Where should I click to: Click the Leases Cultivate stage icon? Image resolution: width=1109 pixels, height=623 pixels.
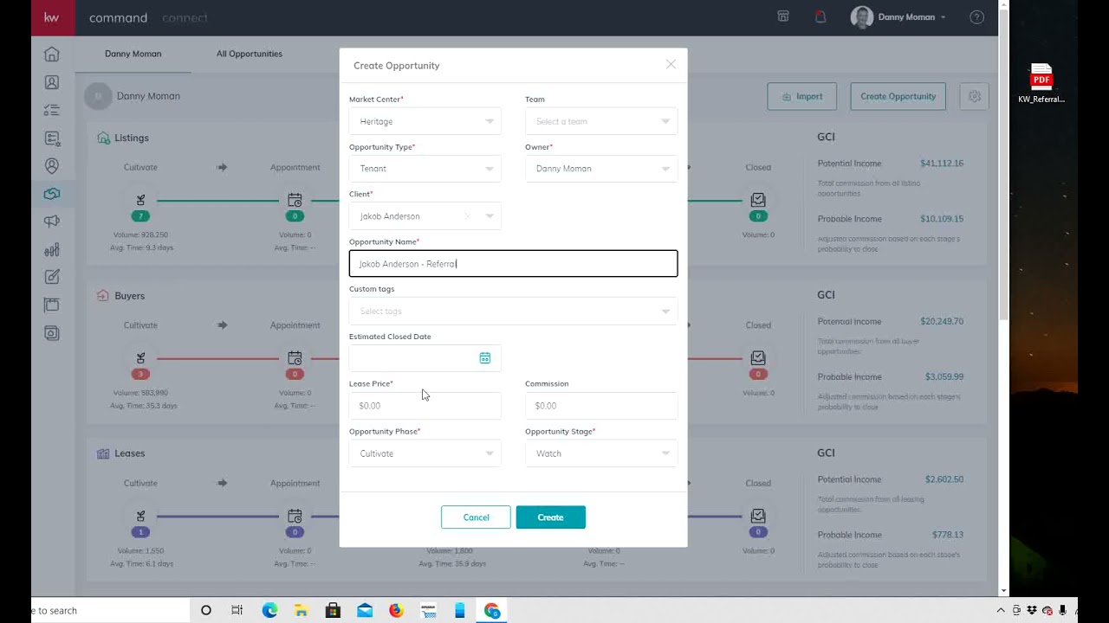(140, 516)
